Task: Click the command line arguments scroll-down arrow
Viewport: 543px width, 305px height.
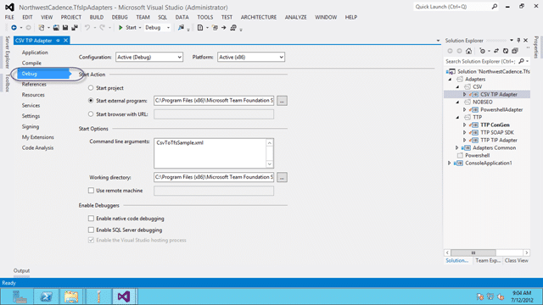Action: tap(270, 164)
